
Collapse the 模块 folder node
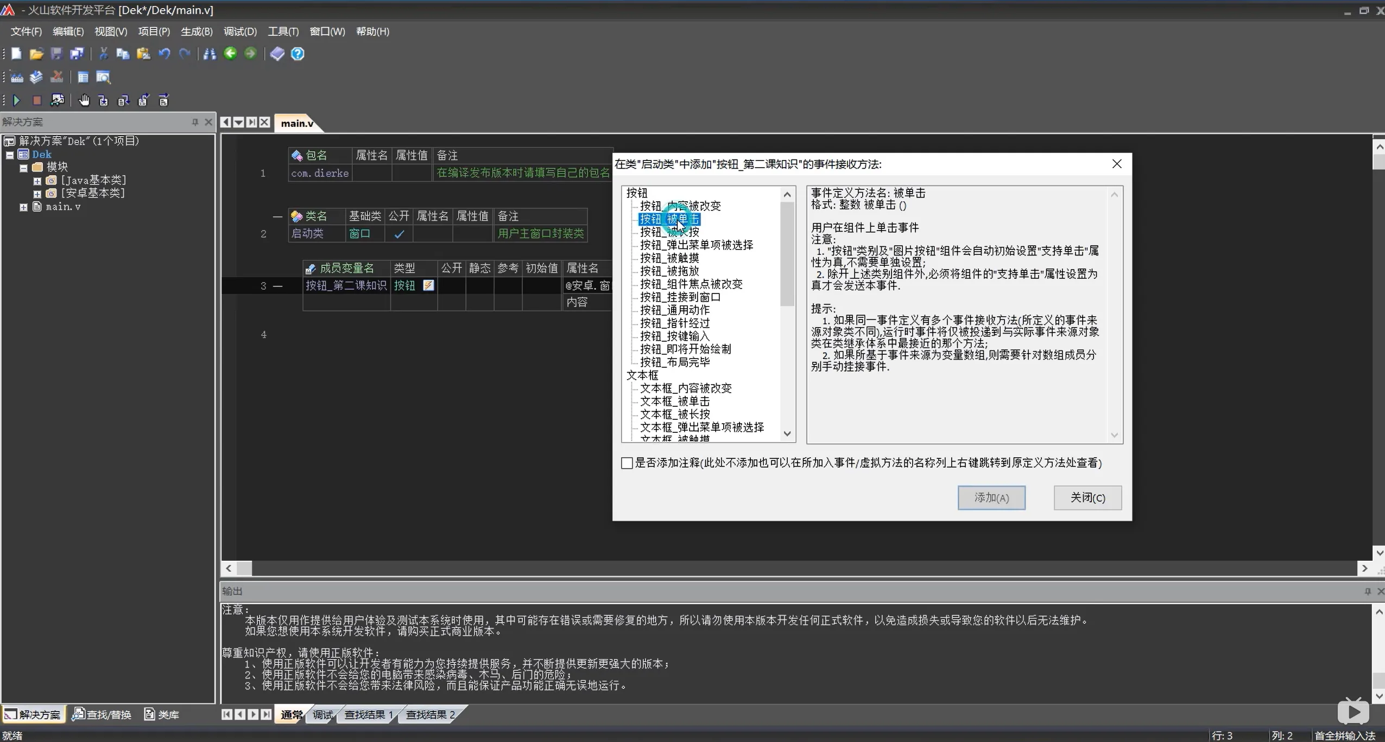23,168
